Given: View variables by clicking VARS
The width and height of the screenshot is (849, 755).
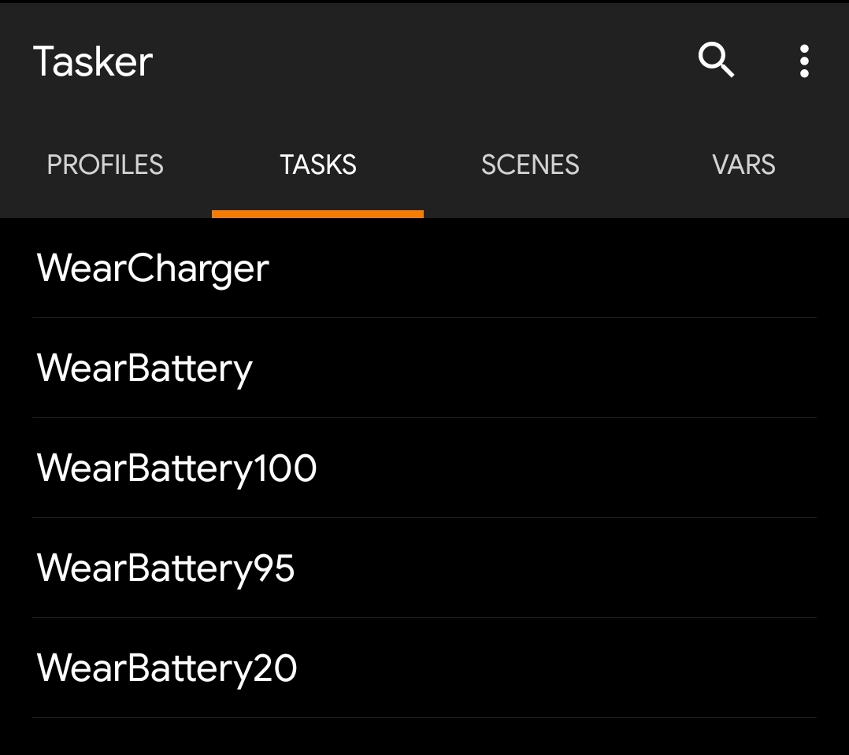Looking at the screenshot, I should (x=743, y=165).
